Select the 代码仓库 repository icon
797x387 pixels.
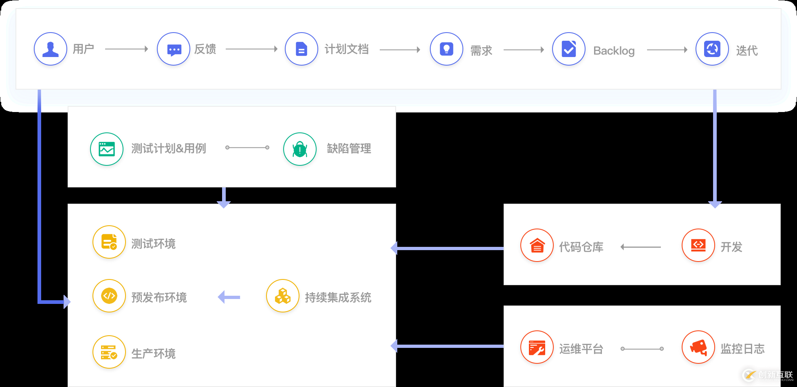pyautogui.click(x=537, y=246)
